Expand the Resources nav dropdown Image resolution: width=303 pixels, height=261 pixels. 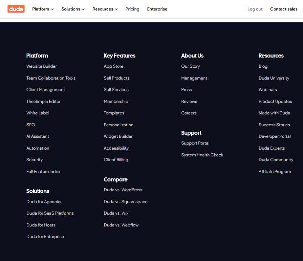coord(105,9)
